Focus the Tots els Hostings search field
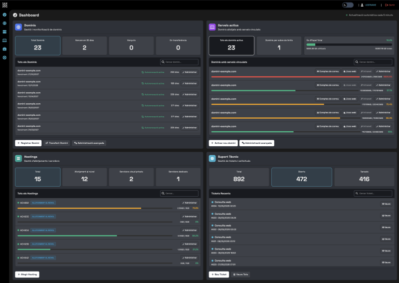Screen dimensions: 399x283 pos(179,193)
